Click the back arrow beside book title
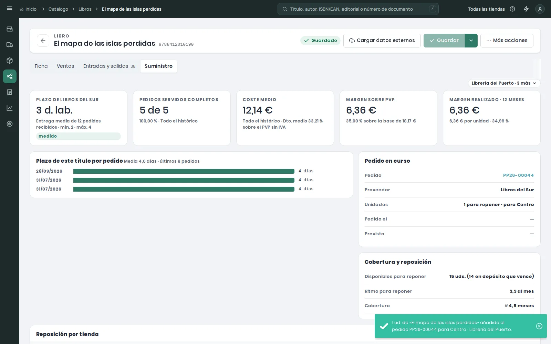This screenshot has height=344, width=551. click(43, 41)
